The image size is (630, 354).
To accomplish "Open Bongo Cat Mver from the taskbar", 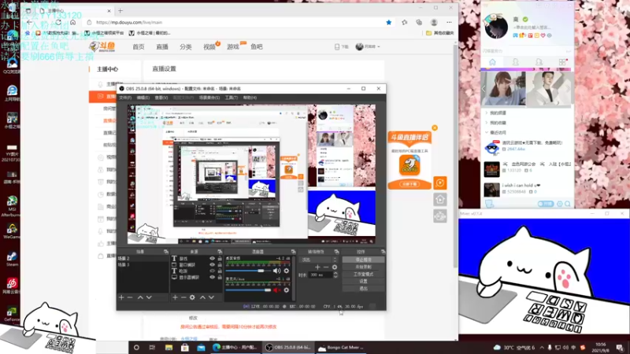I will pos(341,348).
